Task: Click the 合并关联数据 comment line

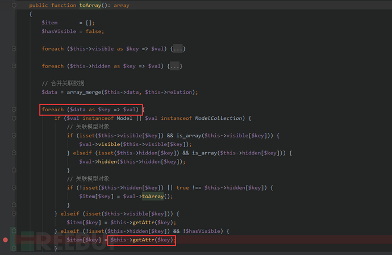Action: (x=66, y=83)
